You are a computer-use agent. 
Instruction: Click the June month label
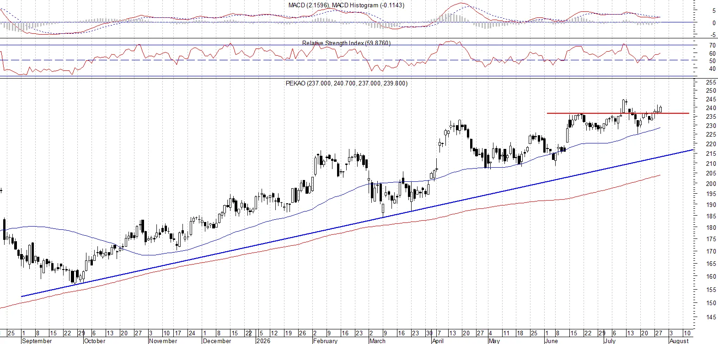(552, 341)
